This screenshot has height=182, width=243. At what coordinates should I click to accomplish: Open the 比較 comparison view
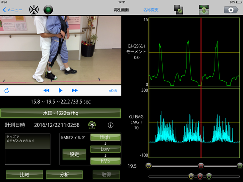coord(25,175)
